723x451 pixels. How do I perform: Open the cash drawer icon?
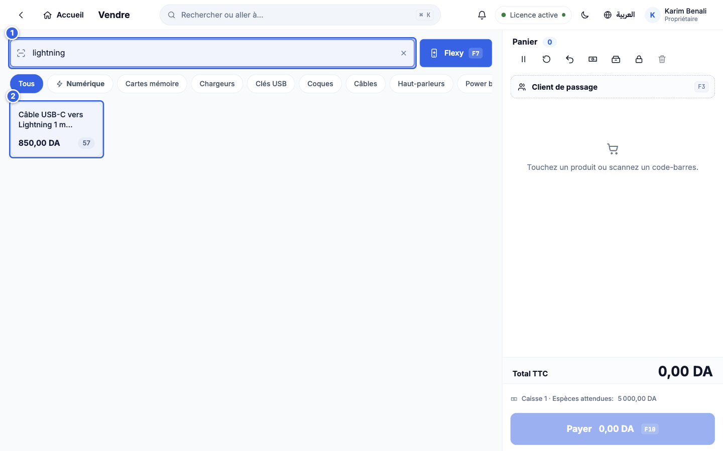pyautogui.click(x=616, y=59)
